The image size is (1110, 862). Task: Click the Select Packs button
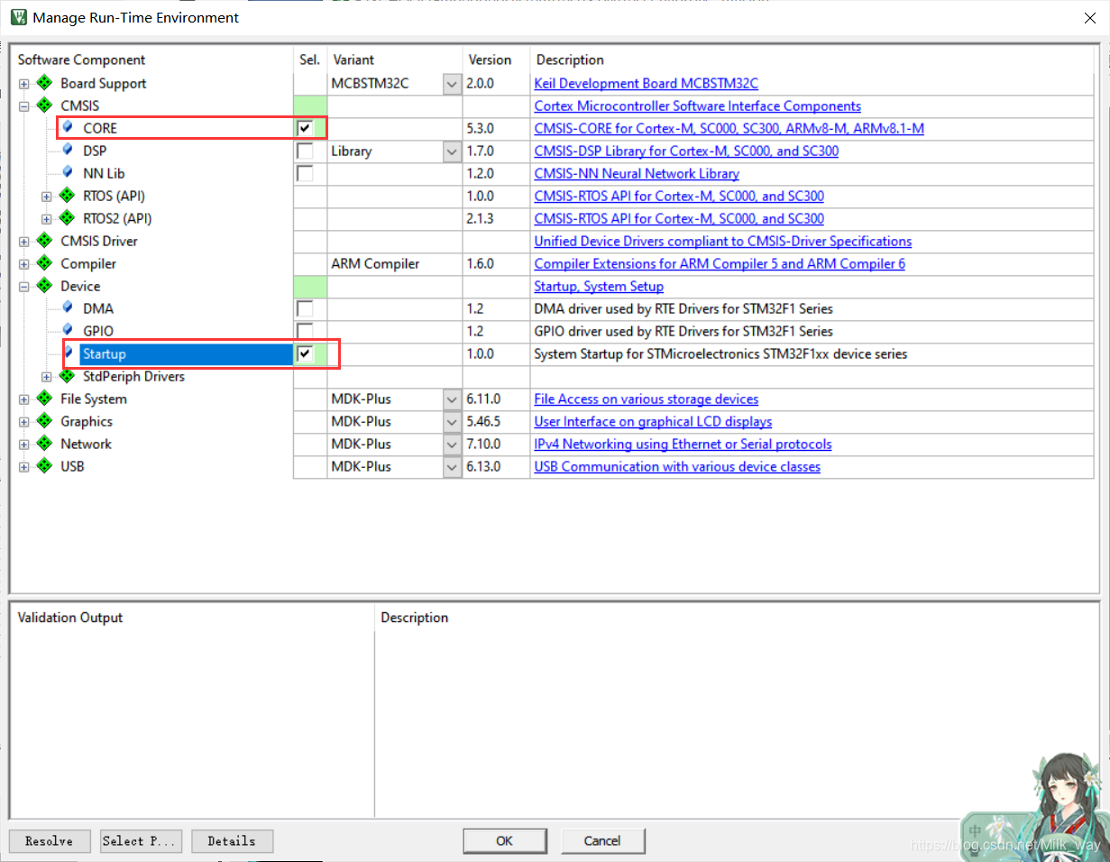pyautogui.click(x=142, y=840)
